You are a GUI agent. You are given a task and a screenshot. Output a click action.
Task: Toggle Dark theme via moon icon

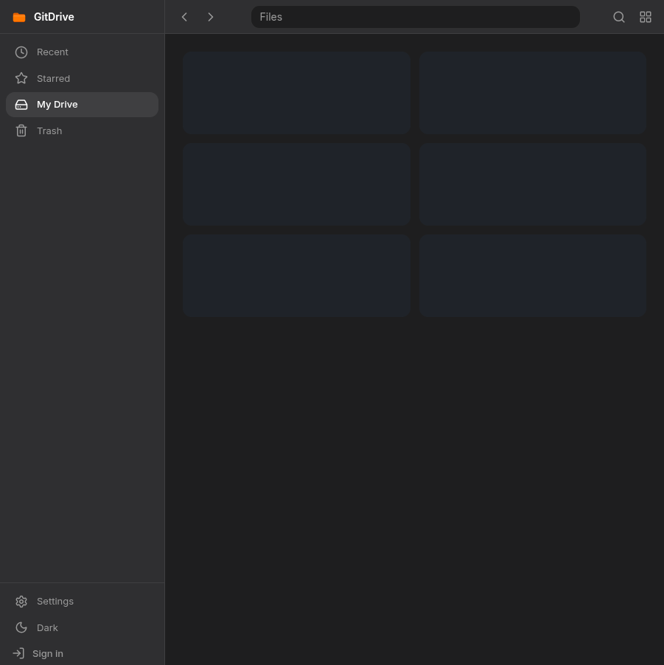coord(21,627)
